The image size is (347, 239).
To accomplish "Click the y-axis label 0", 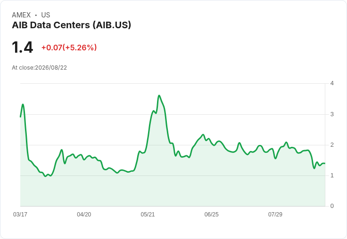I will [332, 206].
